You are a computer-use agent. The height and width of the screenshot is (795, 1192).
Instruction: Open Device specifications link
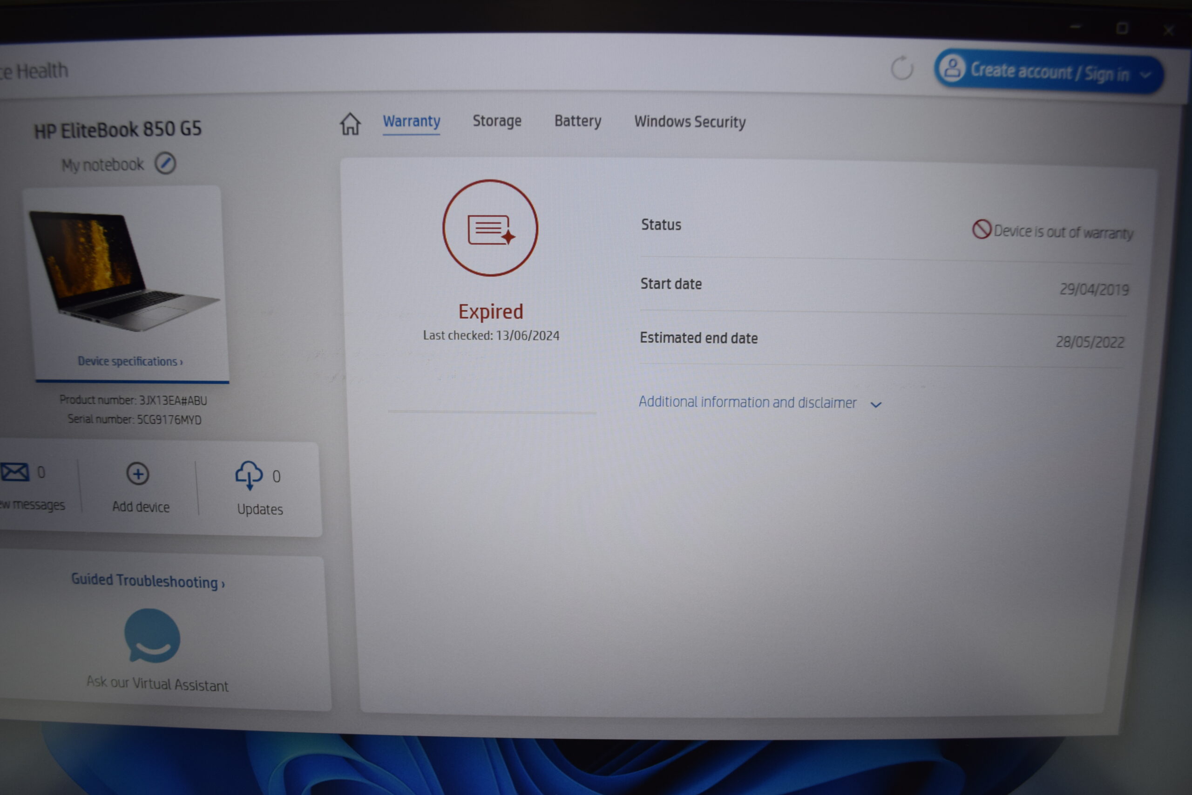pos(130,361)
